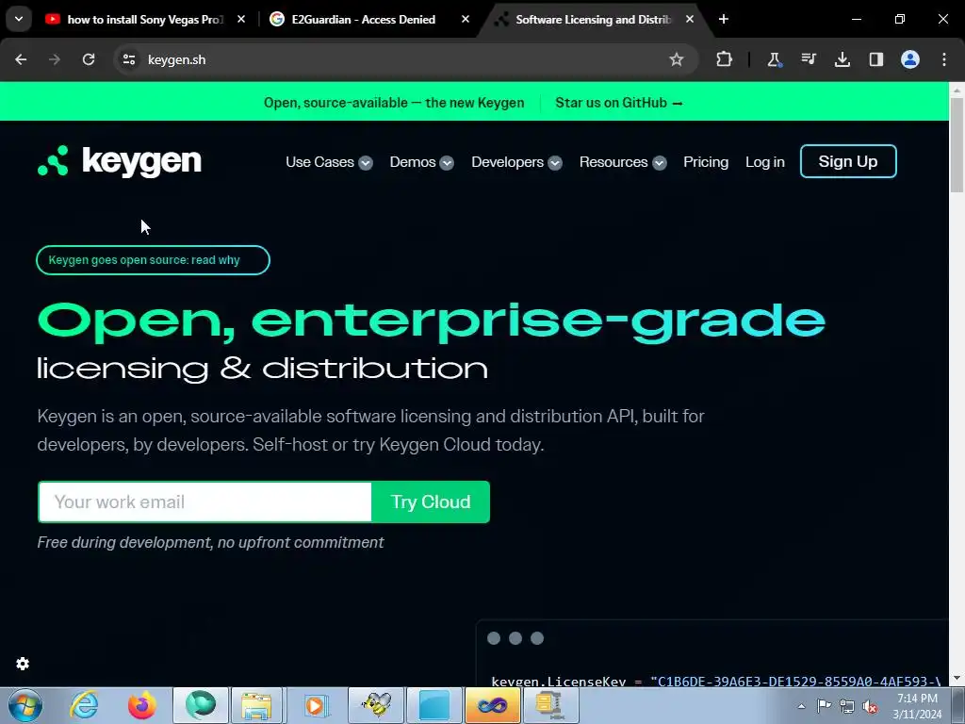Open the Downloads icon in toolbar
The width and height of the screenshot is (965, 724).
tap(842, 59)
